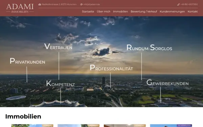This screenshot has height=127, width=203.
Task: Click the phone handset icon
Action: [x=178, y=4]
